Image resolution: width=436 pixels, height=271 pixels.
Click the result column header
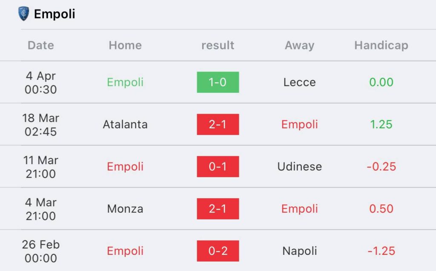(218, 45)
